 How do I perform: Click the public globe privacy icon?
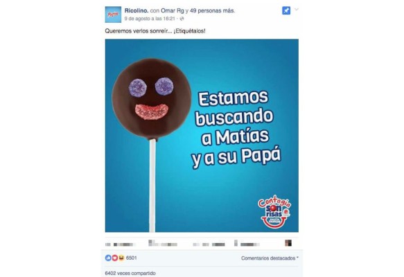(x=182, y=19)
